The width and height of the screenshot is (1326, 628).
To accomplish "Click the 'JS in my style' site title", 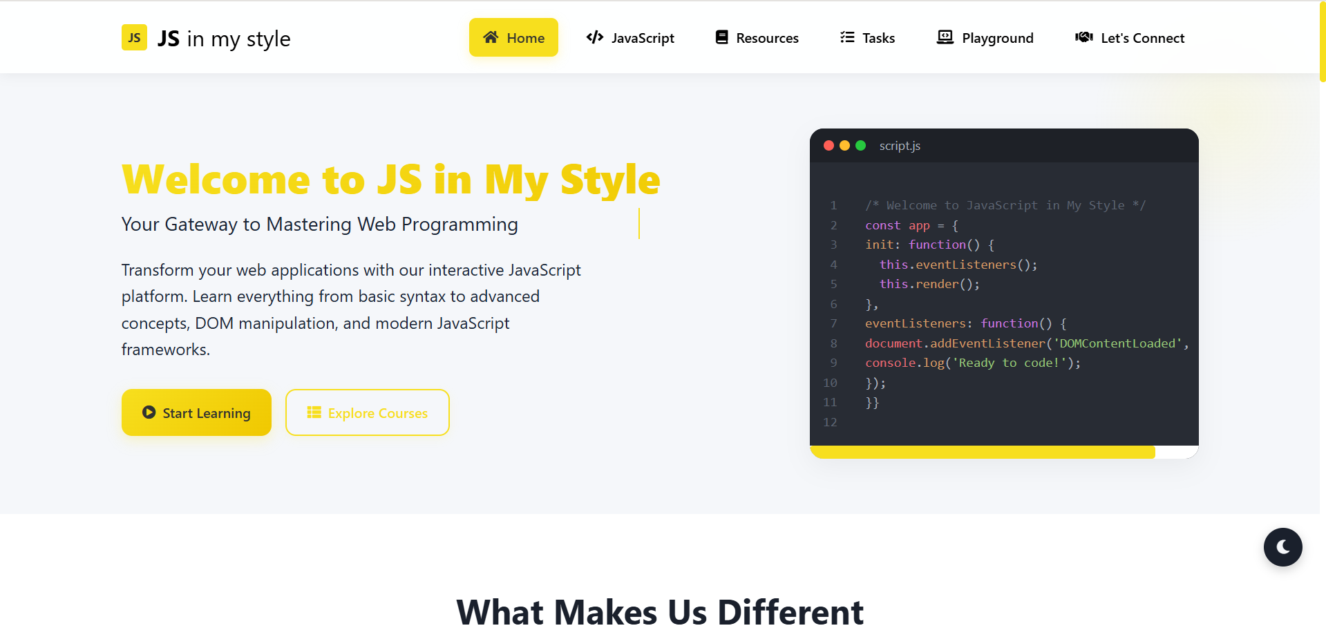I will [x=224, y=39].
